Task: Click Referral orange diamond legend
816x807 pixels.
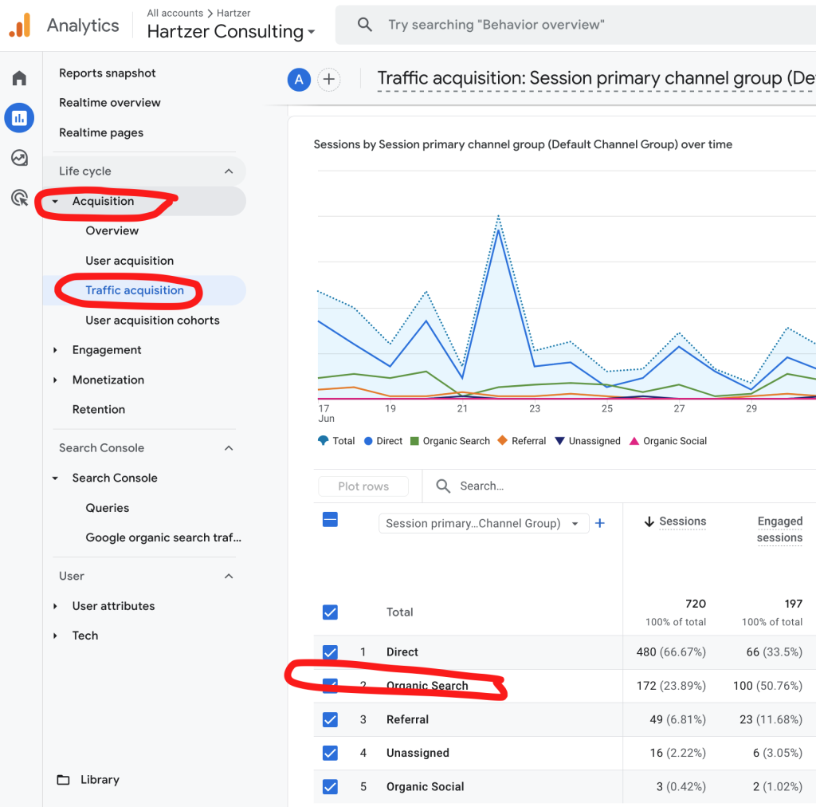Action: coord(502,440)
